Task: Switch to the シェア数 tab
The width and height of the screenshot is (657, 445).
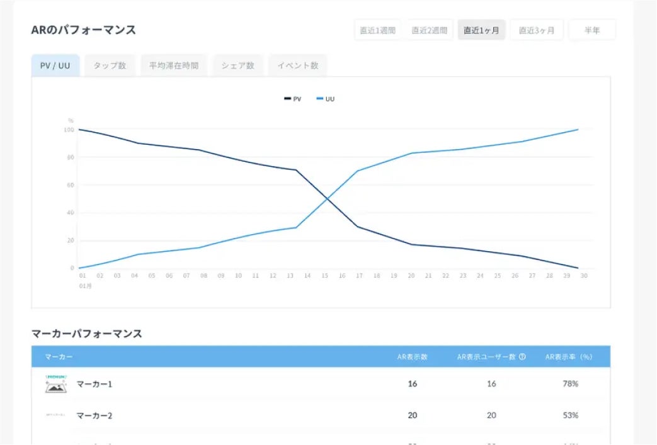Action: [x=237, y=65]
